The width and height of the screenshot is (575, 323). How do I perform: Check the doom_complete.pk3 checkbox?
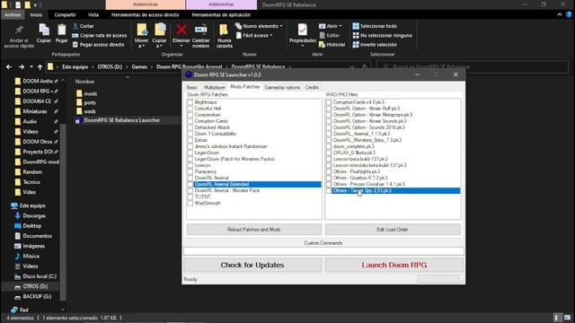[x=329, y=146]
